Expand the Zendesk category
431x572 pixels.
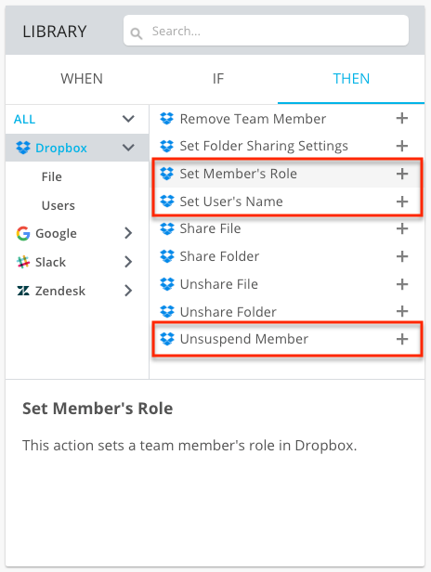tap(128, 291)
